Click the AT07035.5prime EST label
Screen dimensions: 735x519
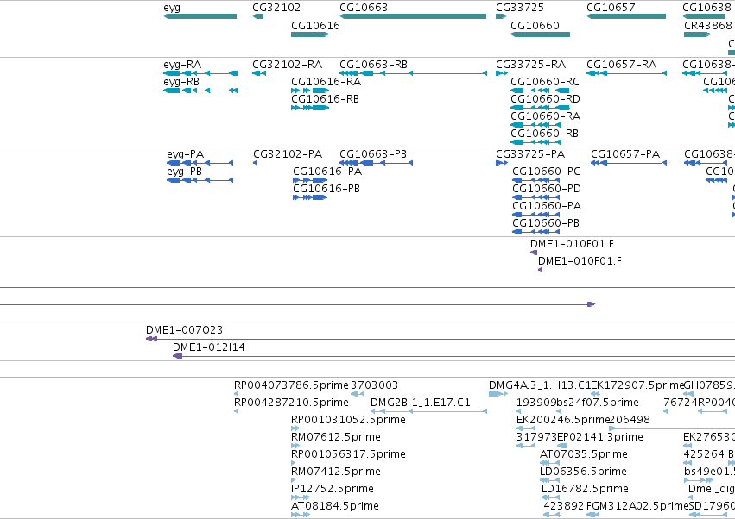point(584,454)
